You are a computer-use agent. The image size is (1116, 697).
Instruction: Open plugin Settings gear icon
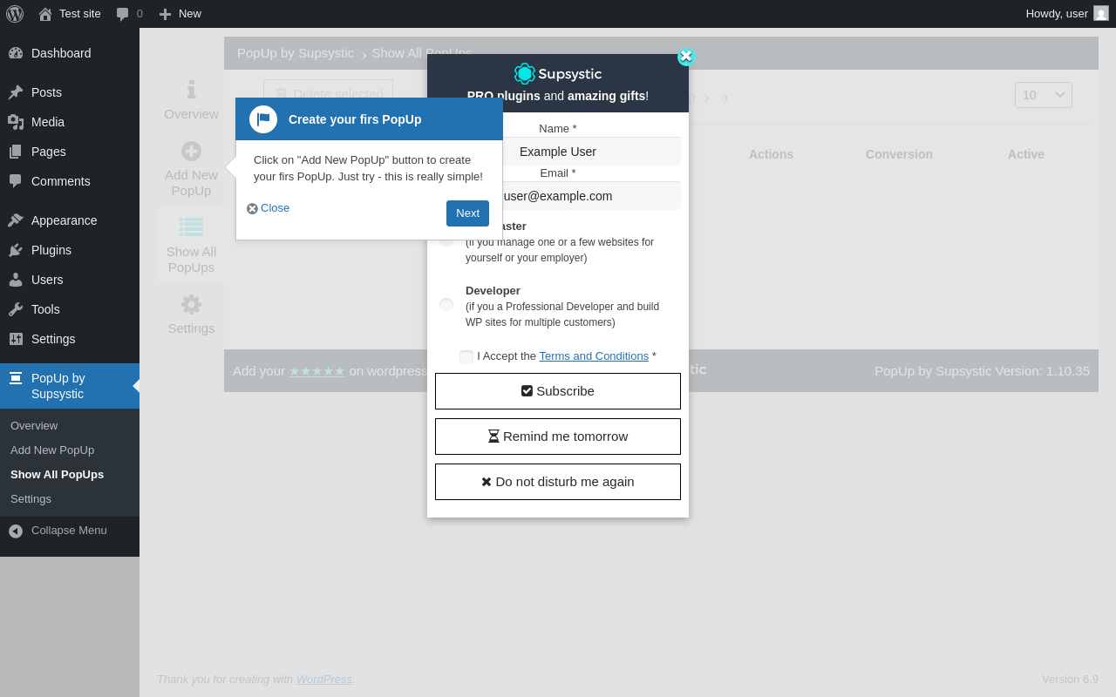click(191, 304)
